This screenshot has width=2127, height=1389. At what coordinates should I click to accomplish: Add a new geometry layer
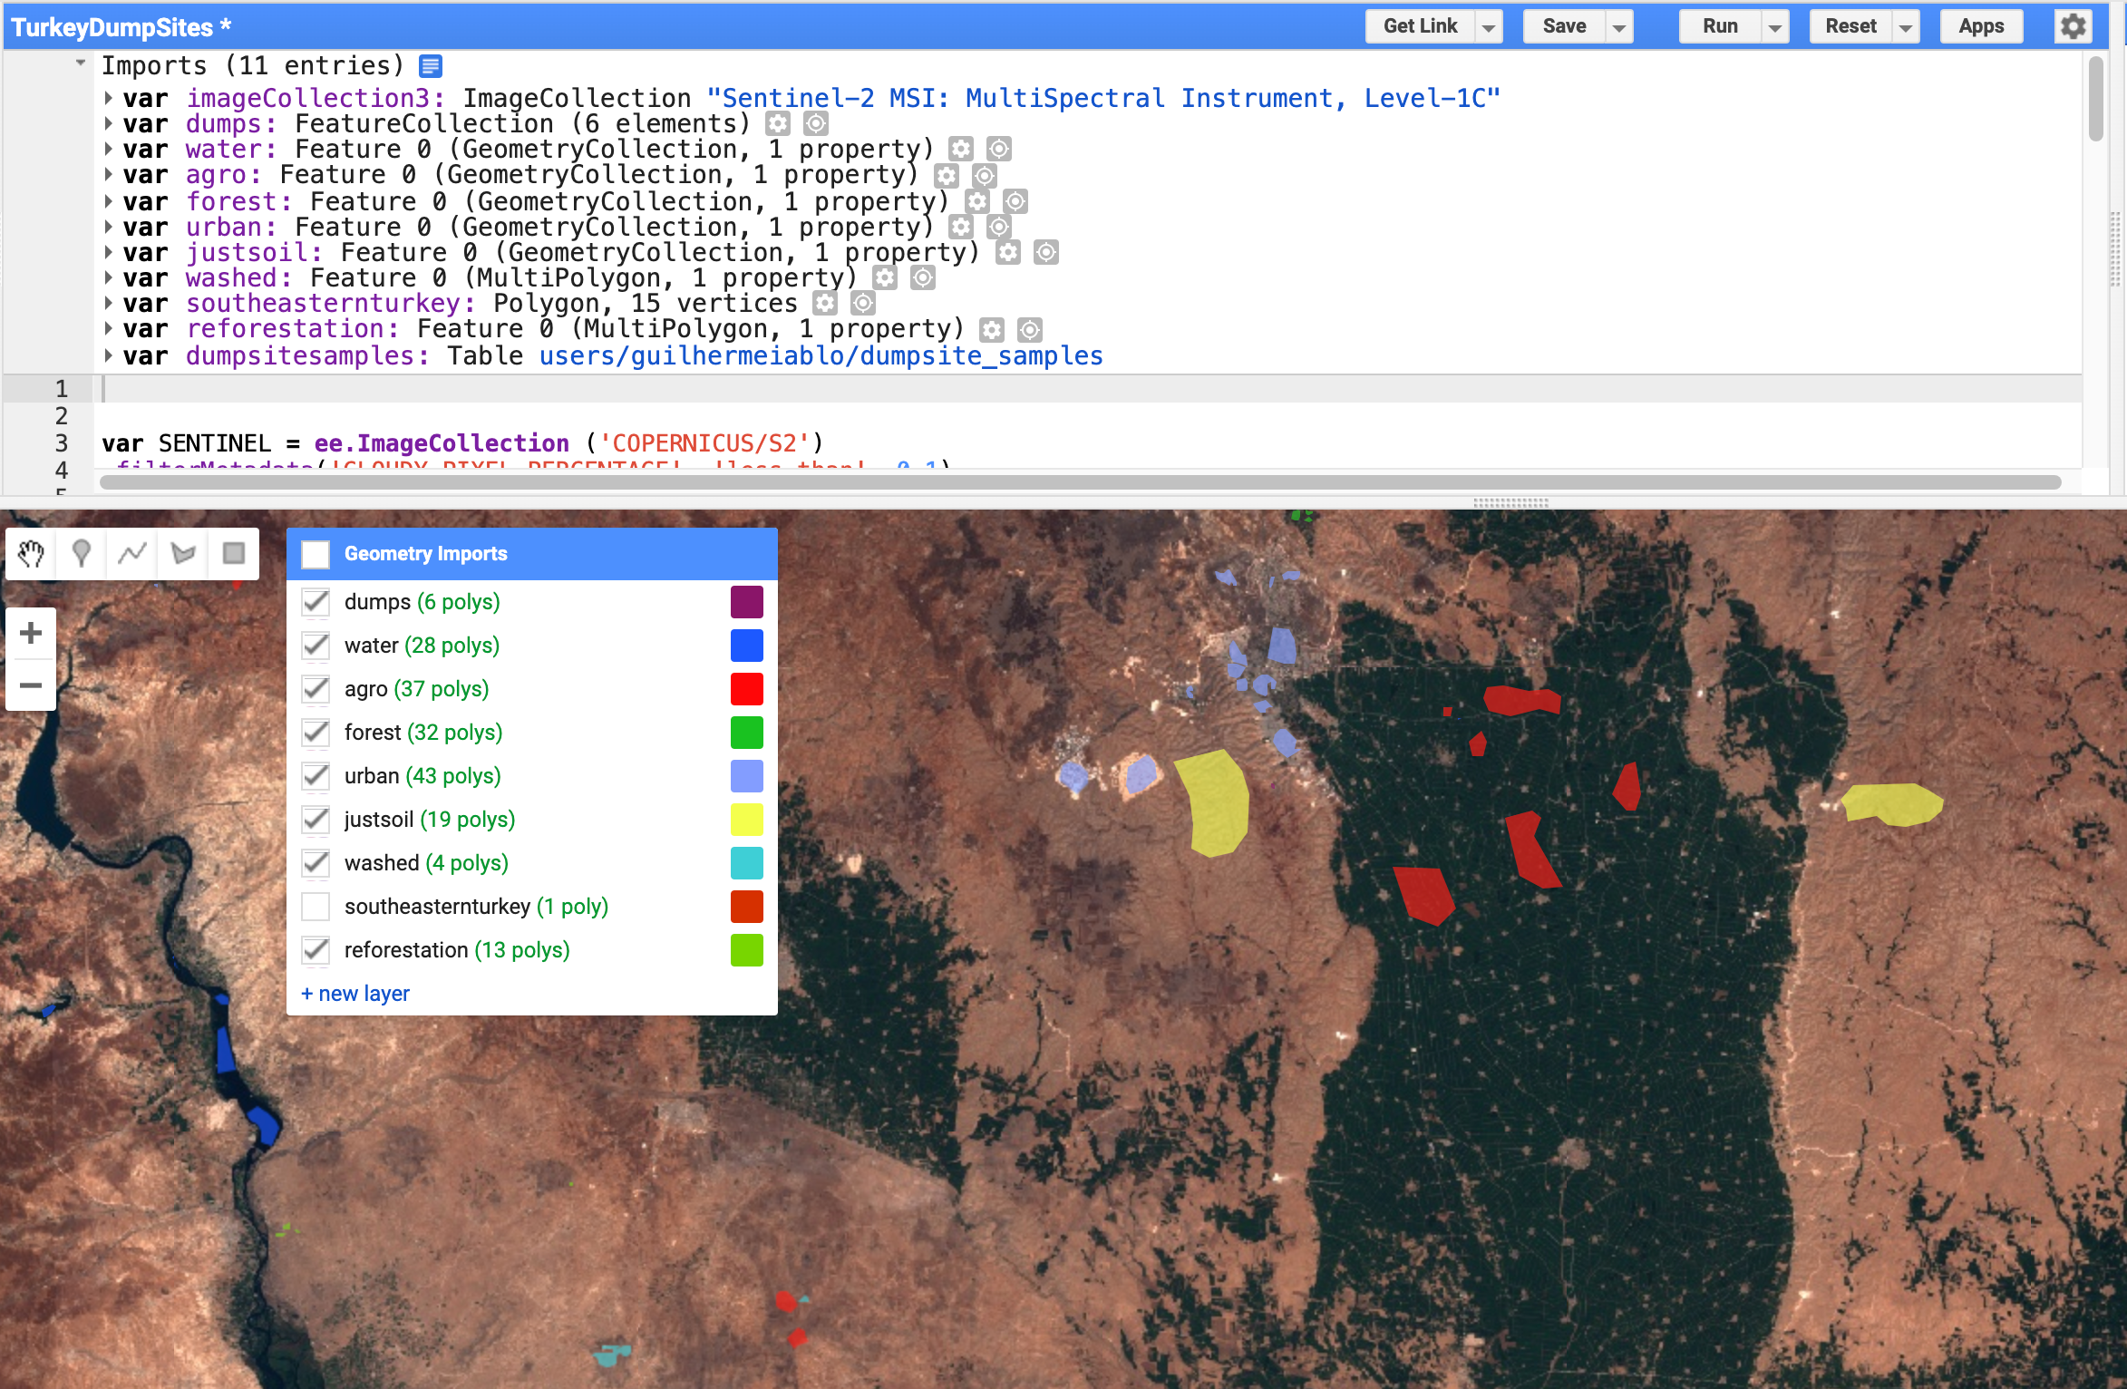[x=355, y=994]
